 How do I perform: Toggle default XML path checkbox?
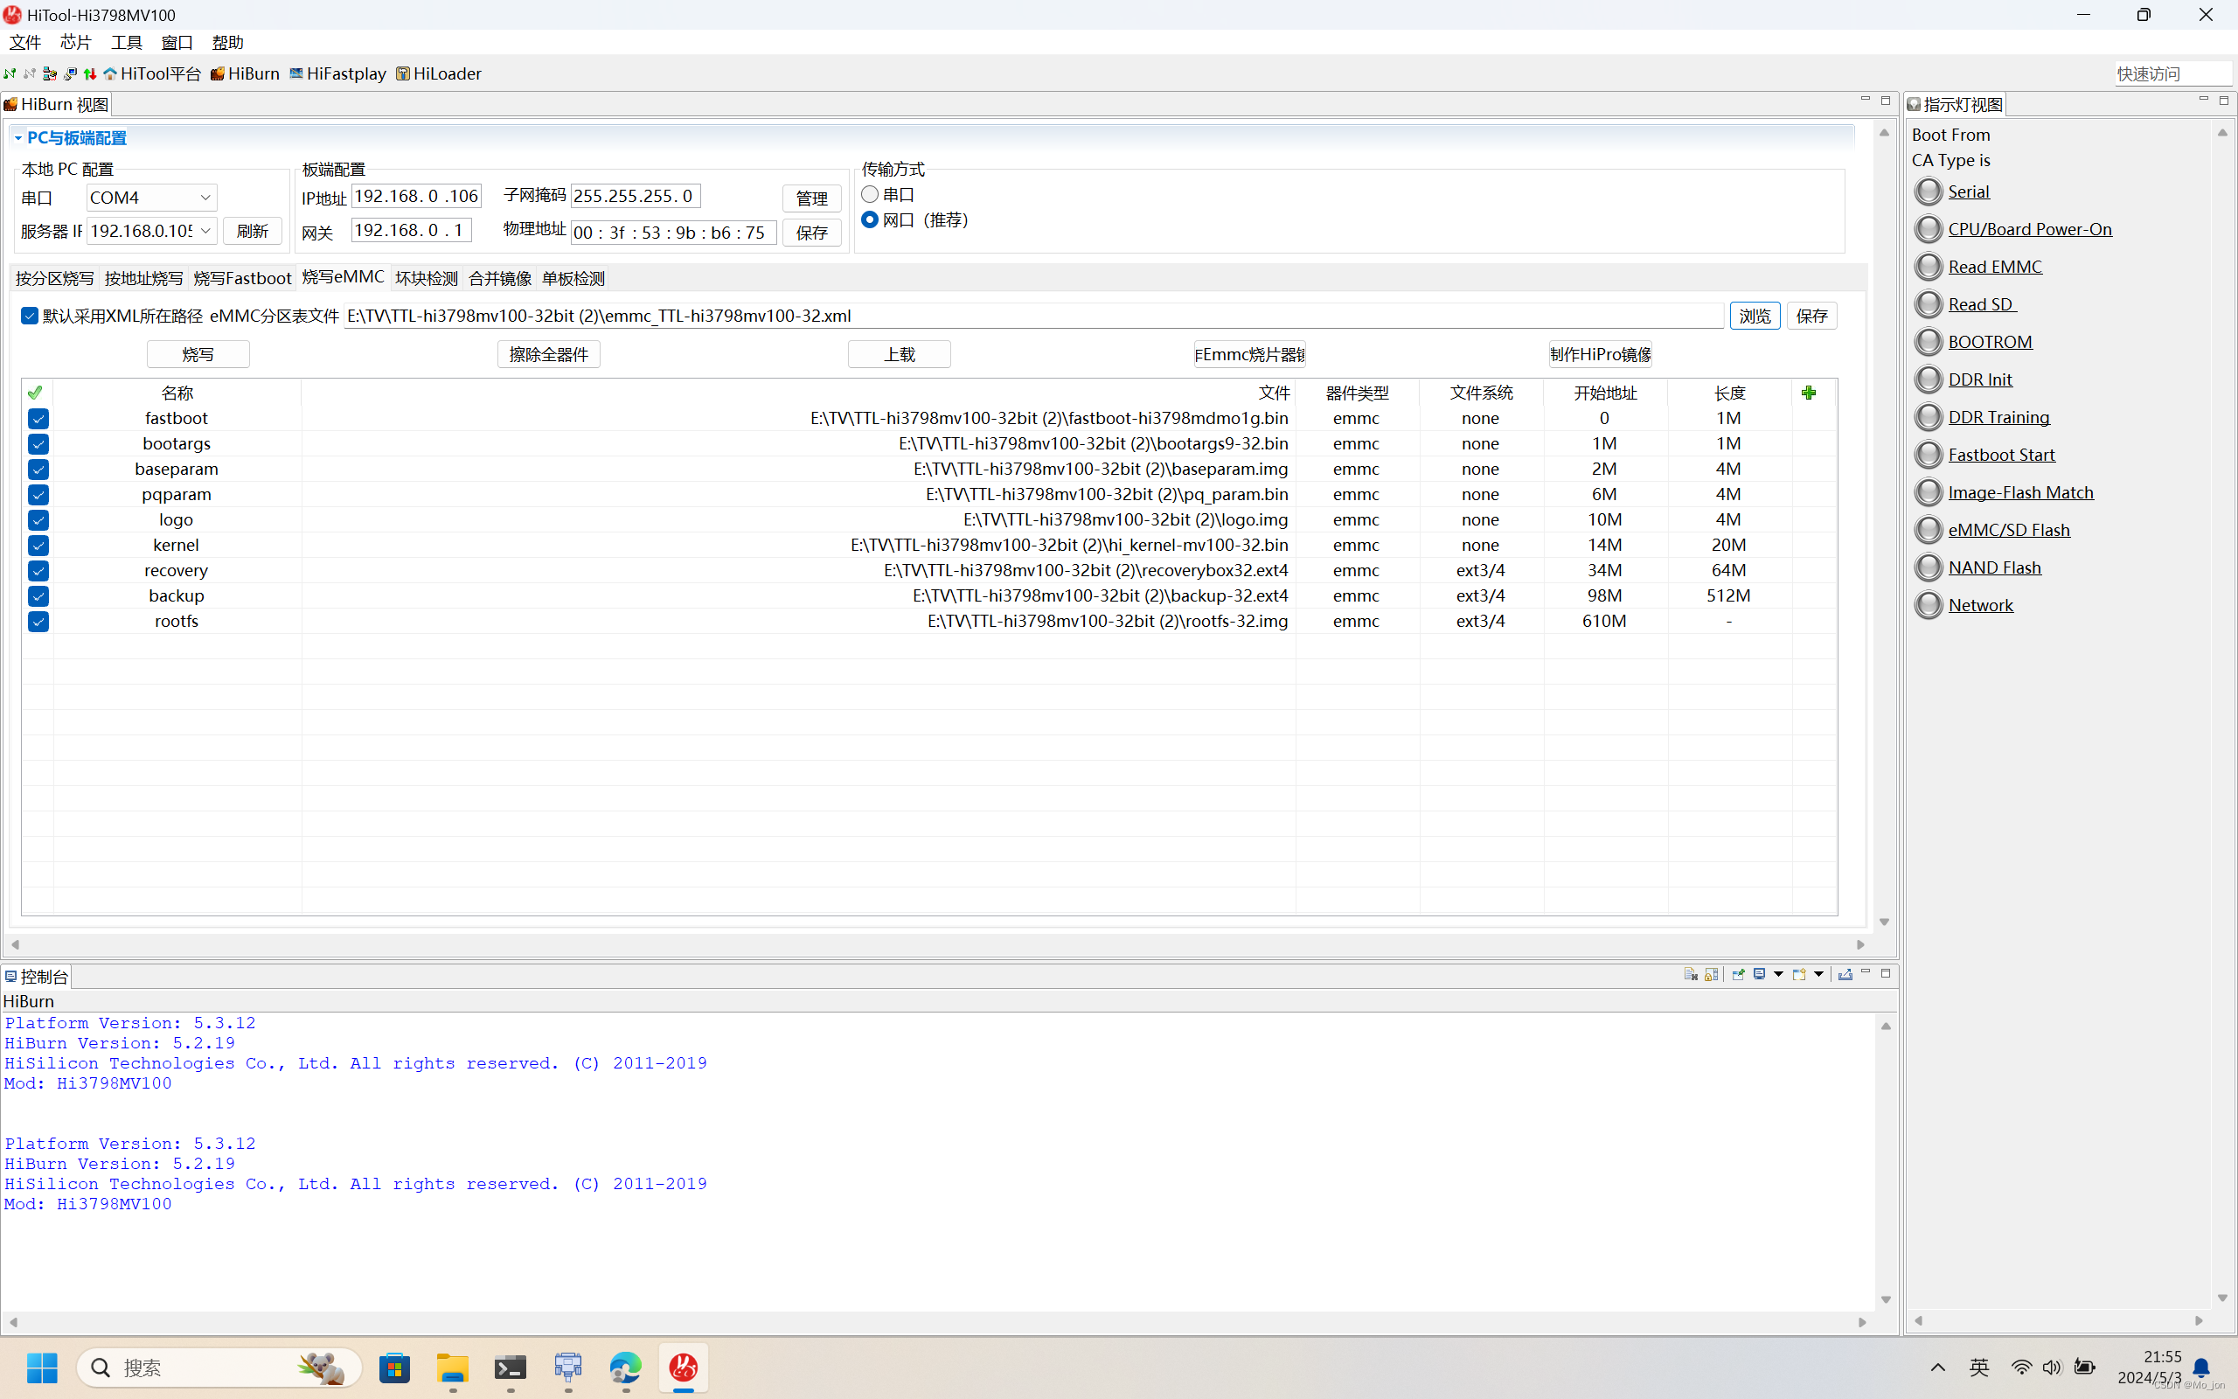coord(30,317)
